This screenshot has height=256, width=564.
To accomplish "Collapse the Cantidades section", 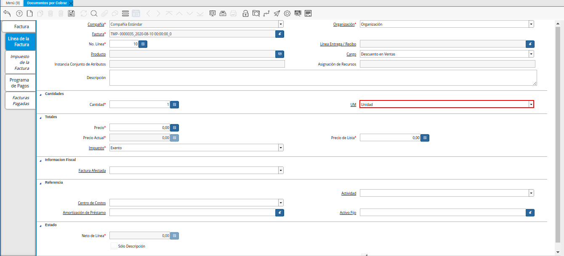I will [x=40, y=94].
